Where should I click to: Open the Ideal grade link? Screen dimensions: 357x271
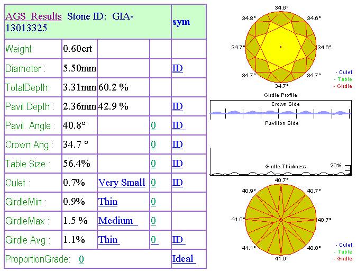tap(184, 259)
